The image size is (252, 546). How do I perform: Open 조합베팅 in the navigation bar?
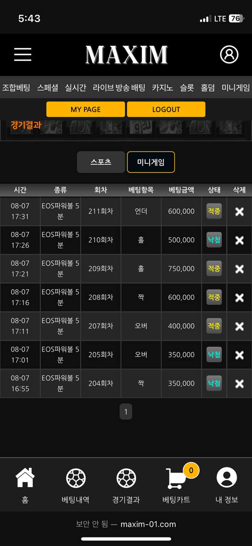pyautogui.click(x=16, y=88)
